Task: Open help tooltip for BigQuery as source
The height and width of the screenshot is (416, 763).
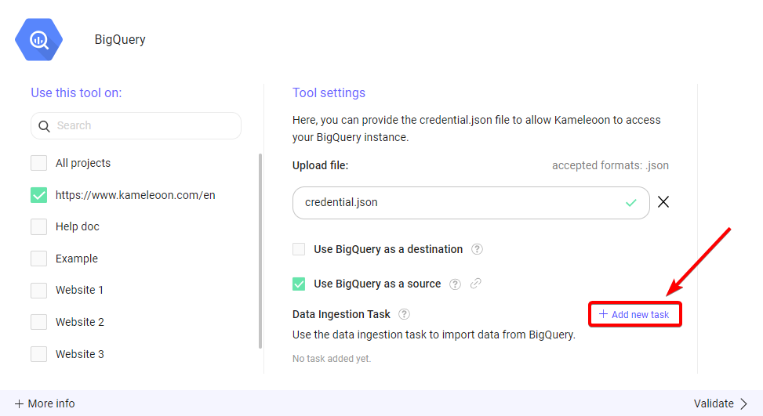Action: tap(455, 284)
